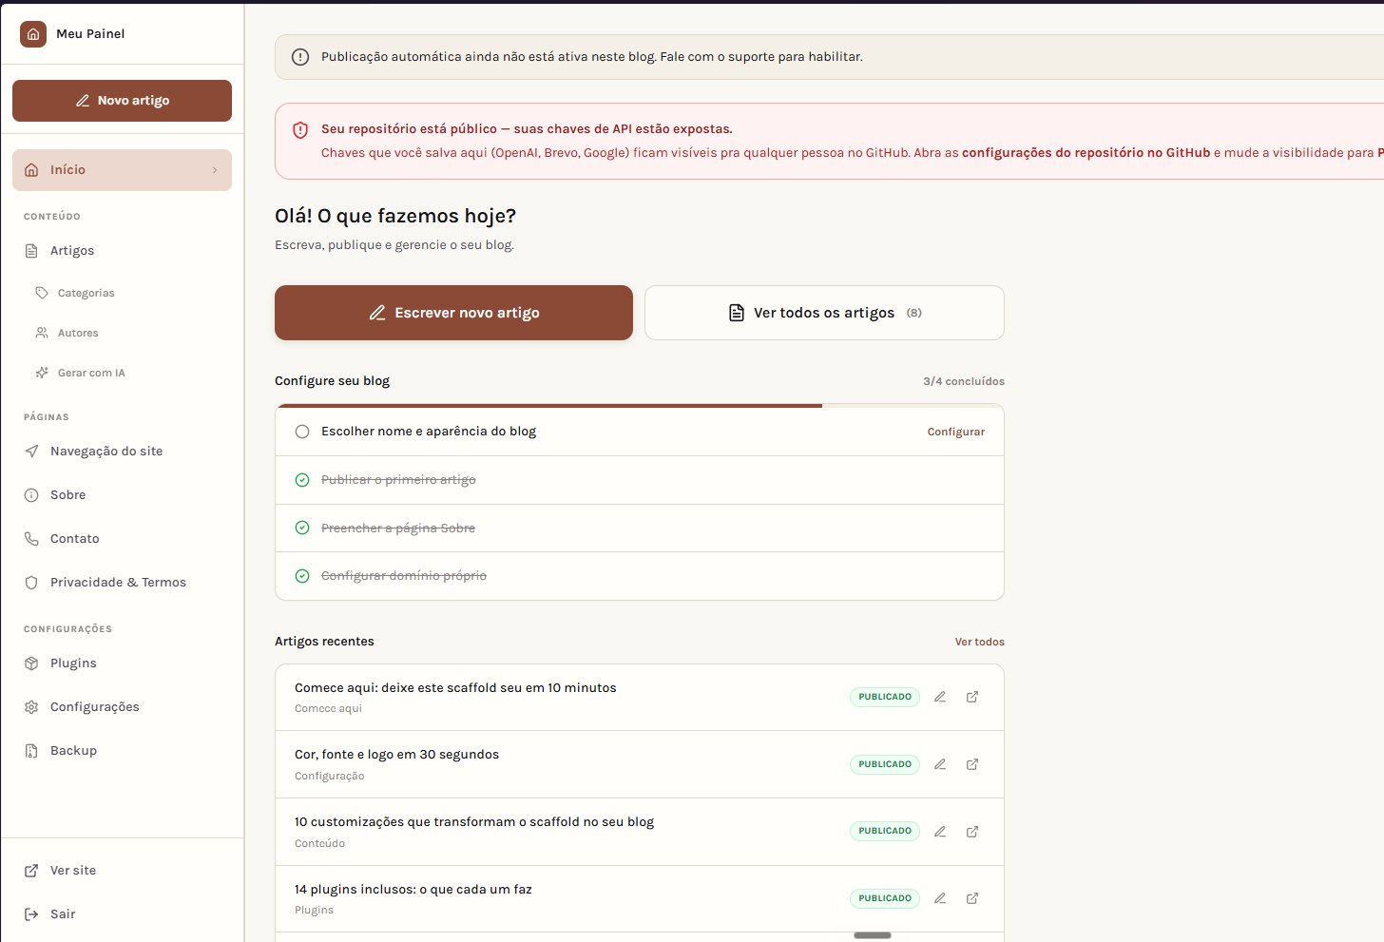Click the Meu Painel home logo icon

tap(33, 34)
